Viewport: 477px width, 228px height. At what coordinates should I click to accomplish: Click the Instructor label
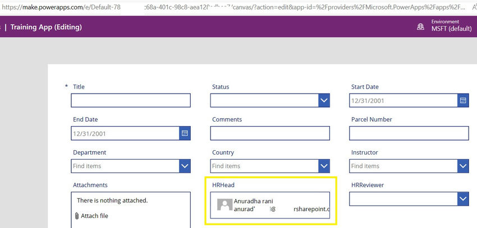[x=364, y=152]
